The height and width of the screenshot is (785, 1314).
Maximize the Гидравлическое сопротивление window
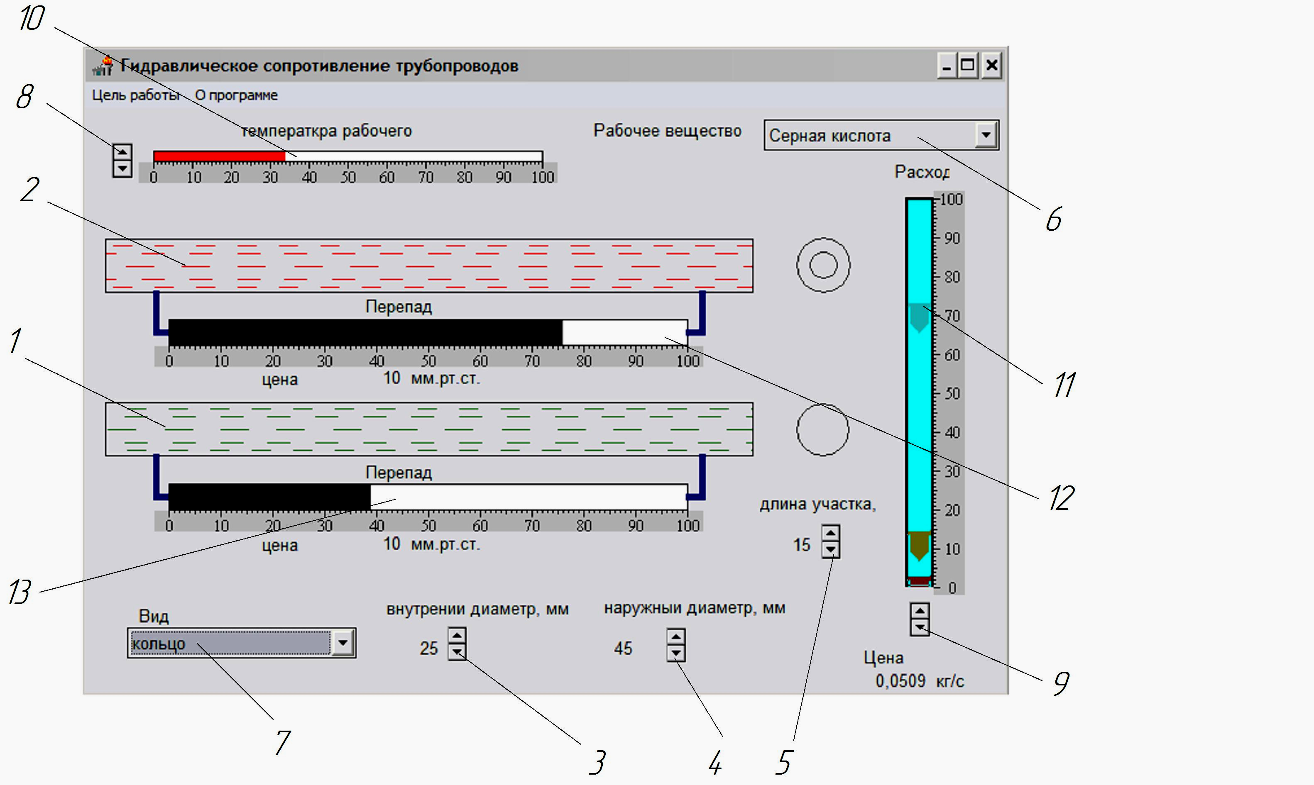click(968, 66)
